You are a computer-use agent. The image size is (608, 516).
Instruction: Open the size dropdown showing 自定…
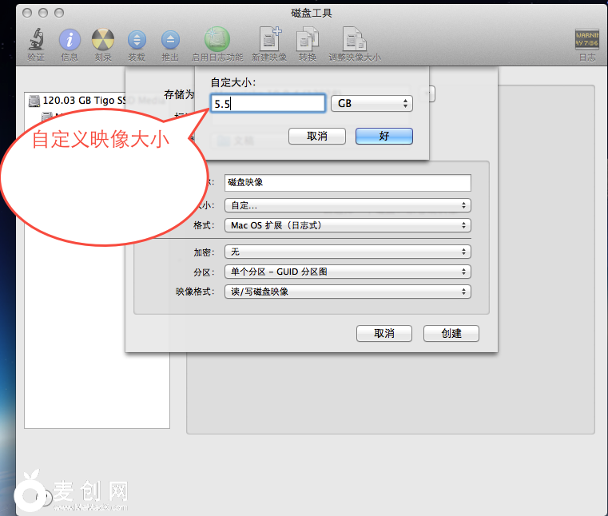(348, 205)
